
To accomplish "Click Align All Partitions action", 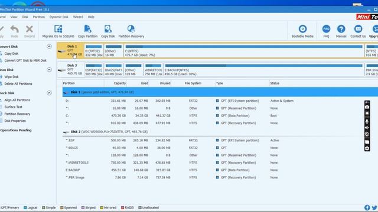I will tap(17, 100).
